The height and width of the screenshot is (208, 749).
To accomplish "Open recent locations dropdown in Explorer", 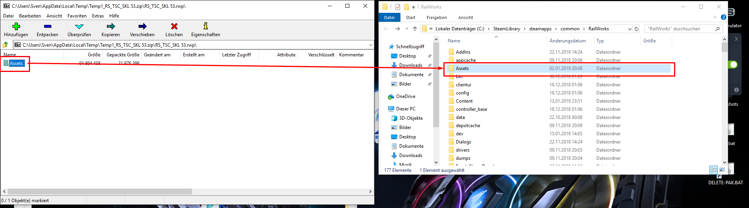I will click(407, 29).
